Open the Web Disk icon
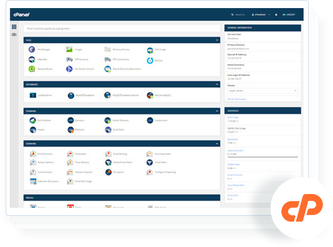Viewport: 333px width, 247px height. 32,59
